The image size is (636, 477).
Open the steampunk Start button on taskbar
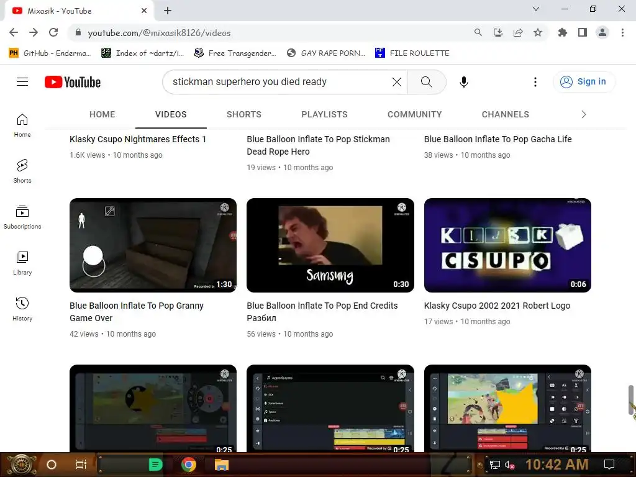[20, 465]
